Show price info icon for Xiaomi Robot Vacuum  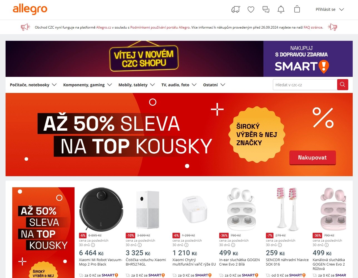click(x=93, y=245)
